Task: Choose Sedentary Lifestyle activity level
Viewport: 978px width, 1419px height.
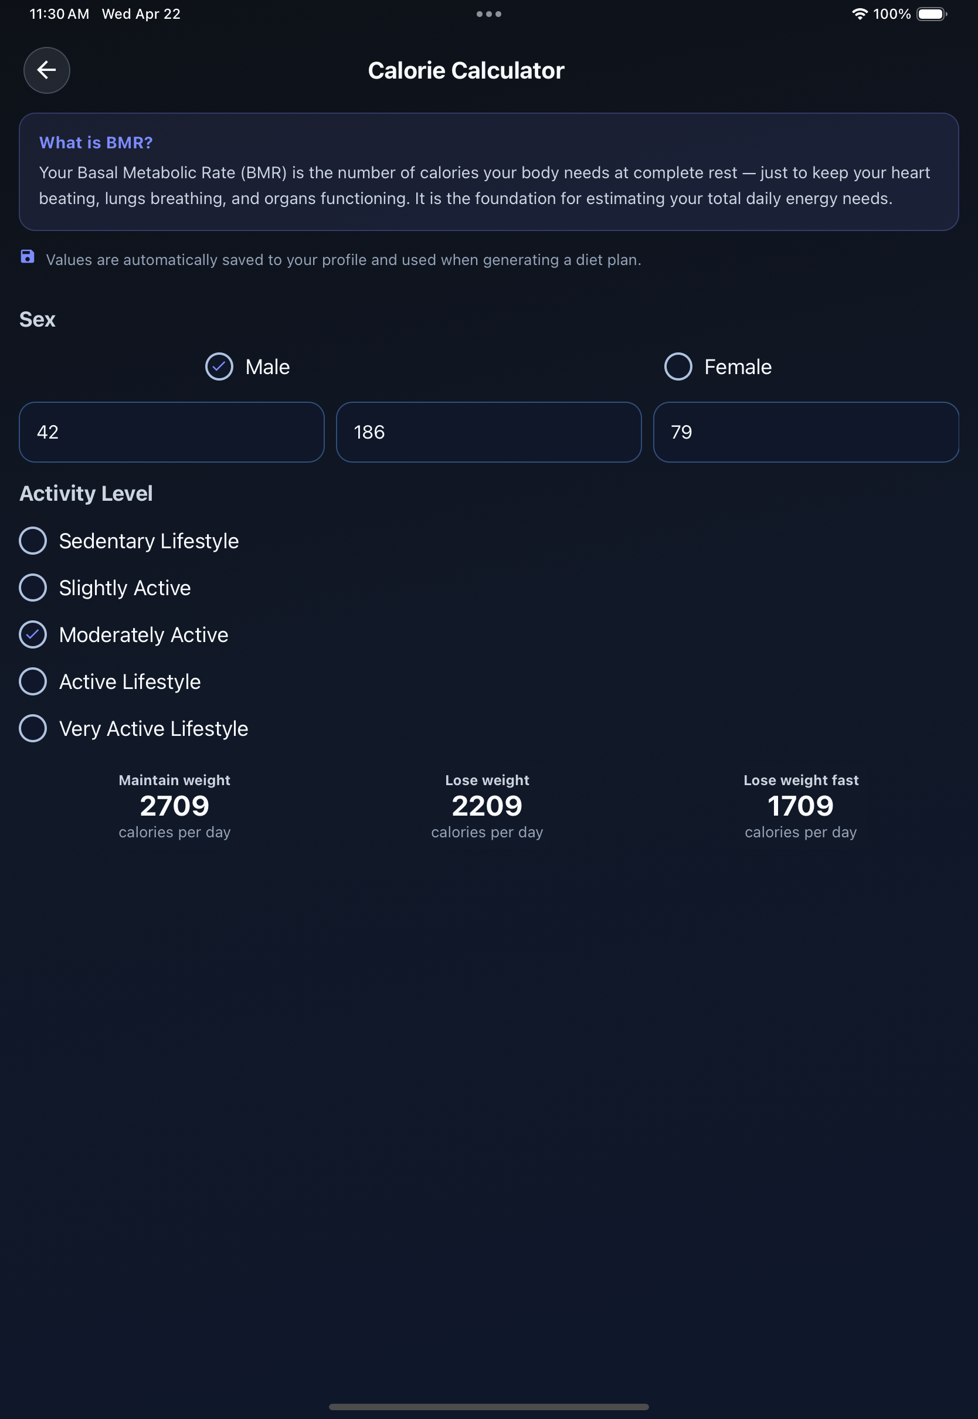Action: pyautogui.click(x=33, y=541)
